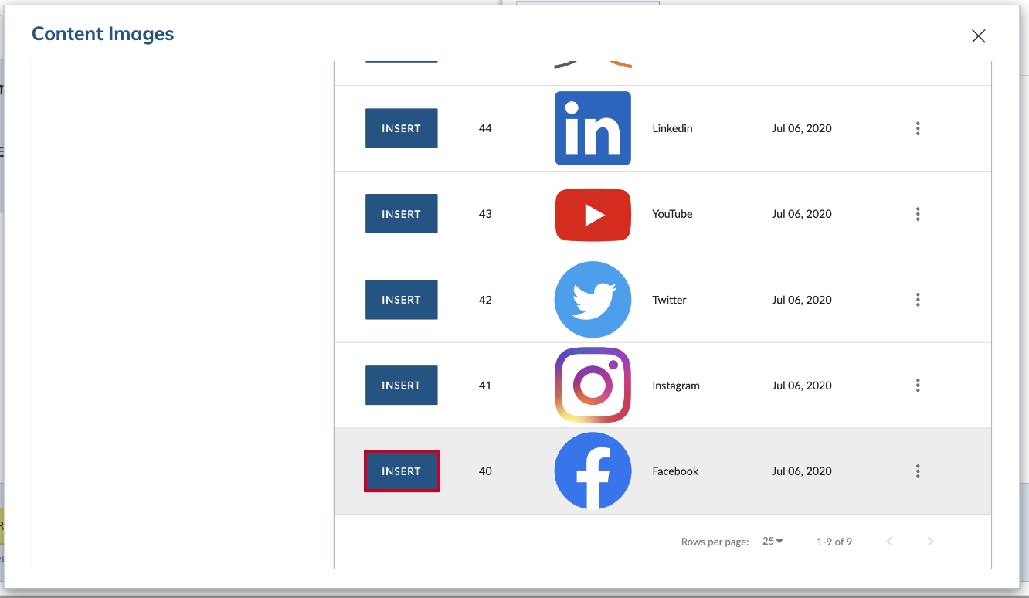Click the Facebook logo thumbnail

click(x=593, y=471)
